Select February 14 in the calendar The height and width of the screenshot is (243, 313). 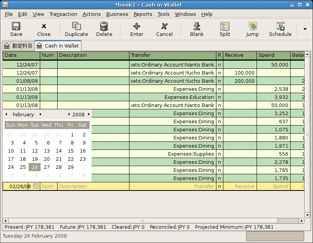(x=58, y=151)
